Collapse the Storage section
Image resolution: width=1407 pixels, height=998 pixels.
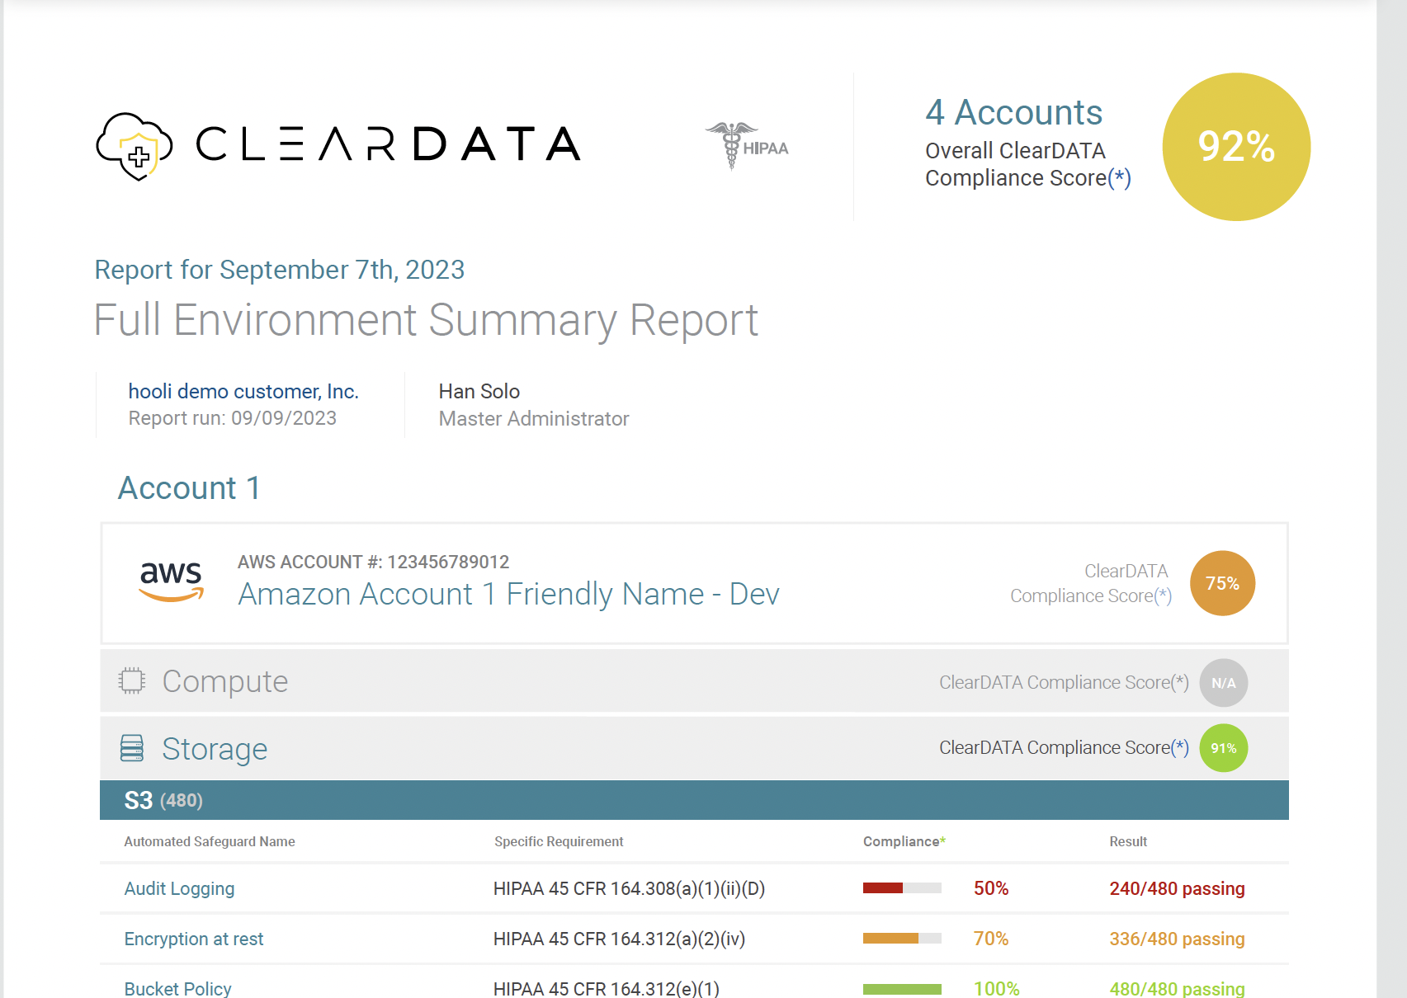click(x=694, y=748)
